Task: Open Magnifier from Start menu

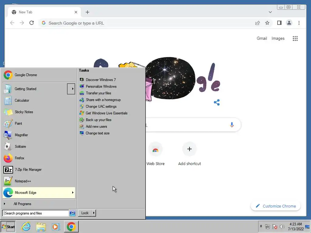Action: [39, 135]
